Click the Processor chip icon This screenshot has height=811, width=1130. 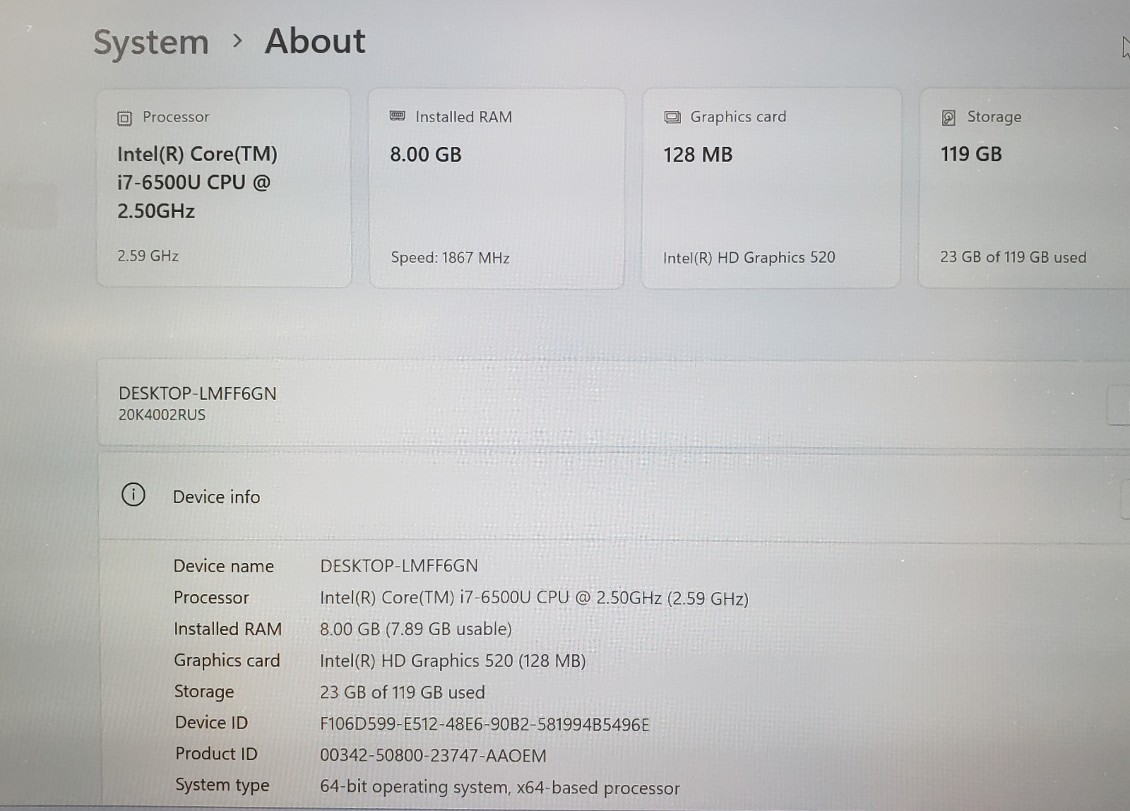[x=124, y=118]
